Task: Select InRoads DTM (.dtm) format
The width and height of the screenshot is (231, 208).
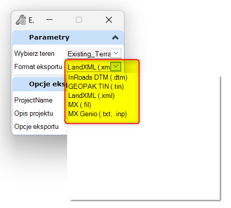Action: pyautogui.click(x=98, y=78)
